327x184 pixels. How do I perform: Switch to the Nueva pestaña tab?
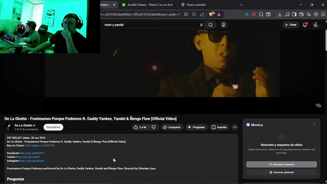193,5
